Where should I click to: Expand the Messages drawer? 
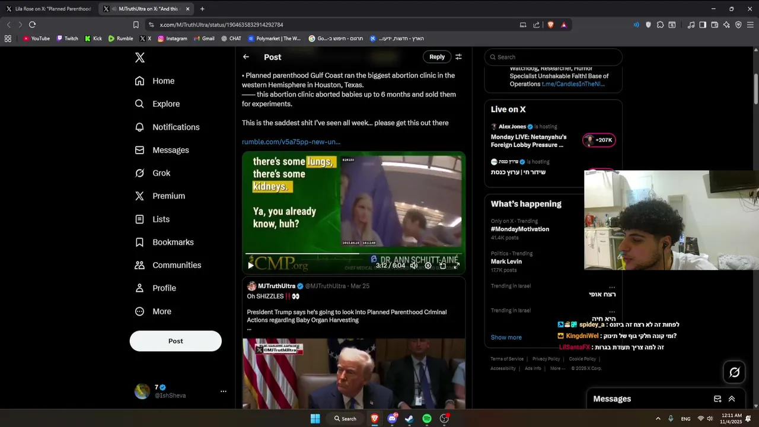pyautogui.click(x=732, y=399)
